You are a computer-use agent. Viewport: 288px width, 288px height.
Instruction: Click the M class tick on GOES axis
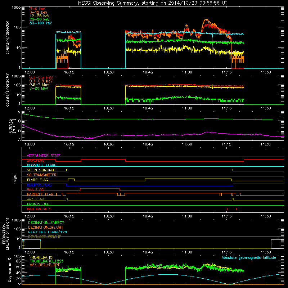tap(19, 112)
